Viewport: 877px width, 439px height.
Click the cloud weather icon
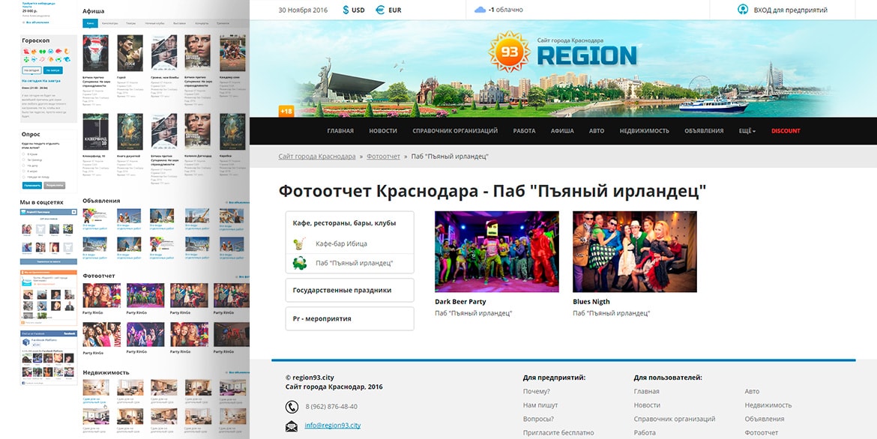click(x=480, y=10)
